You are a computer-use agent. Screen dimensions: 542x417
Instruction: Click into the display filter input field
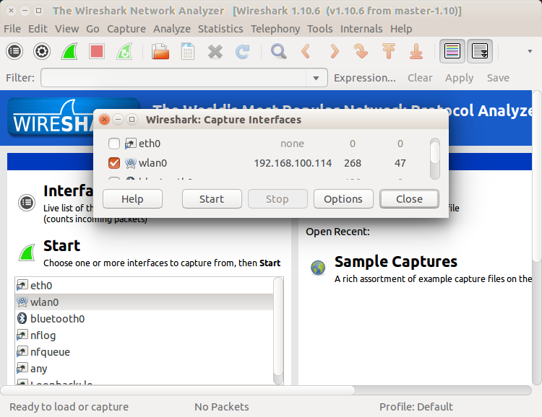pyautogui.click(x=173, y=78)
